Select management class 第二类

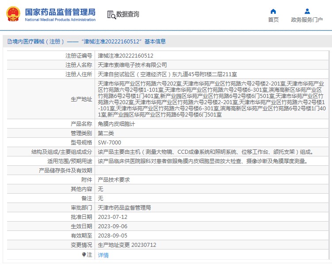[x=106, y=133]
